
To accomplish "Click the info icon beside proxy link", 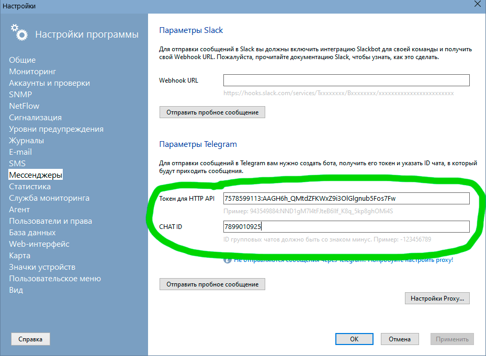I will (228, 260).
